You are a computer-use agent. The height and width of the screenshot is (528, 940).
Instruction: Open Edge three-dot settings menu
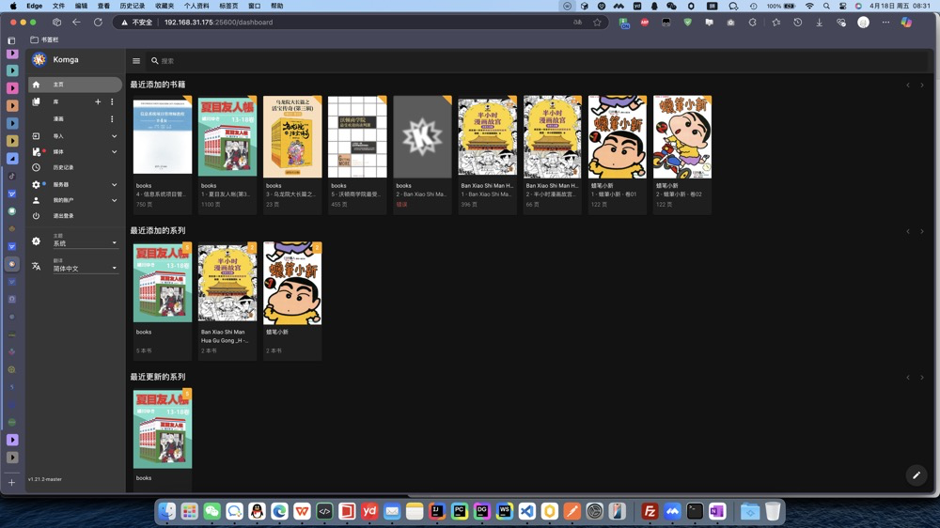(885, 23)
